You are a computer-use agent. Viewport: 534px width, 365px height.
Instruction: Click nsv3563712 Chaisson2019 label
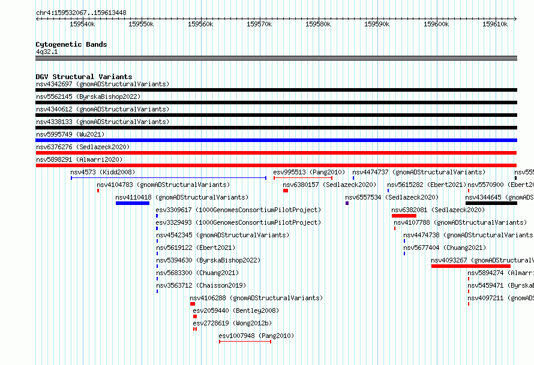201,285
